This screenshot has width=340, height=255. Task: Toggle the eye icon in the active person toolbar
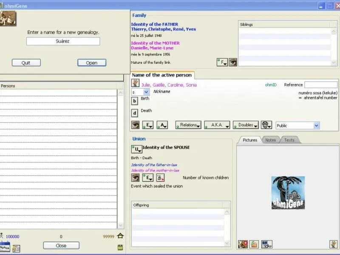135,125
